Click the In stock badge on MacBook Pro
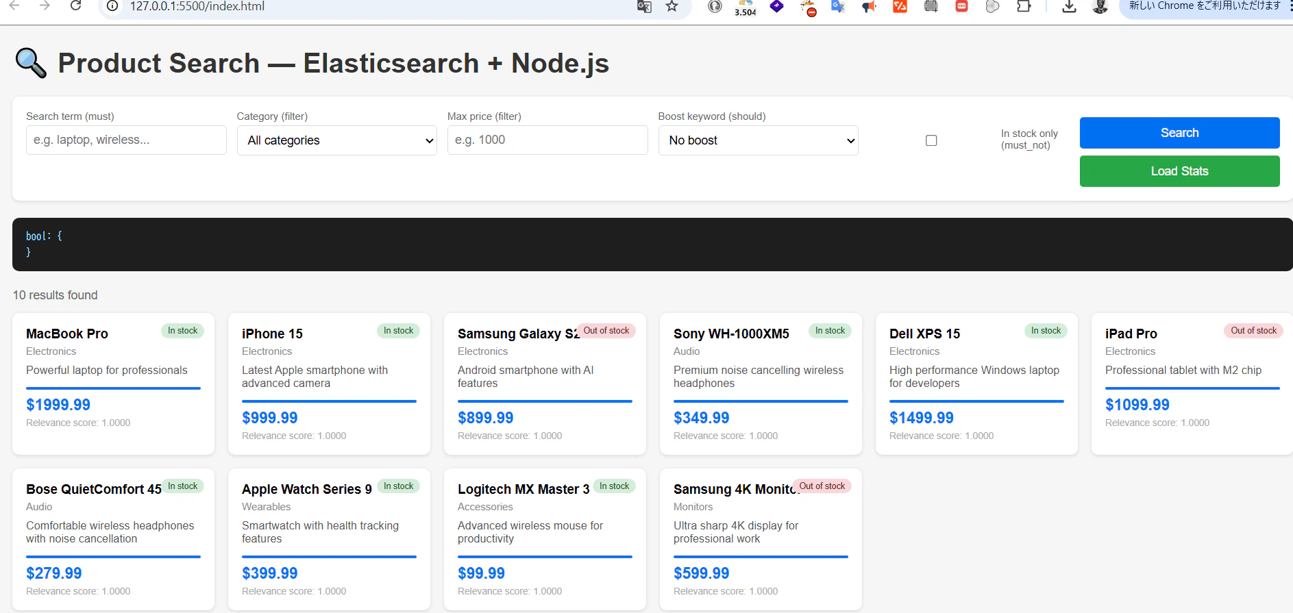 pyautogui.click(x=183, y=331)
